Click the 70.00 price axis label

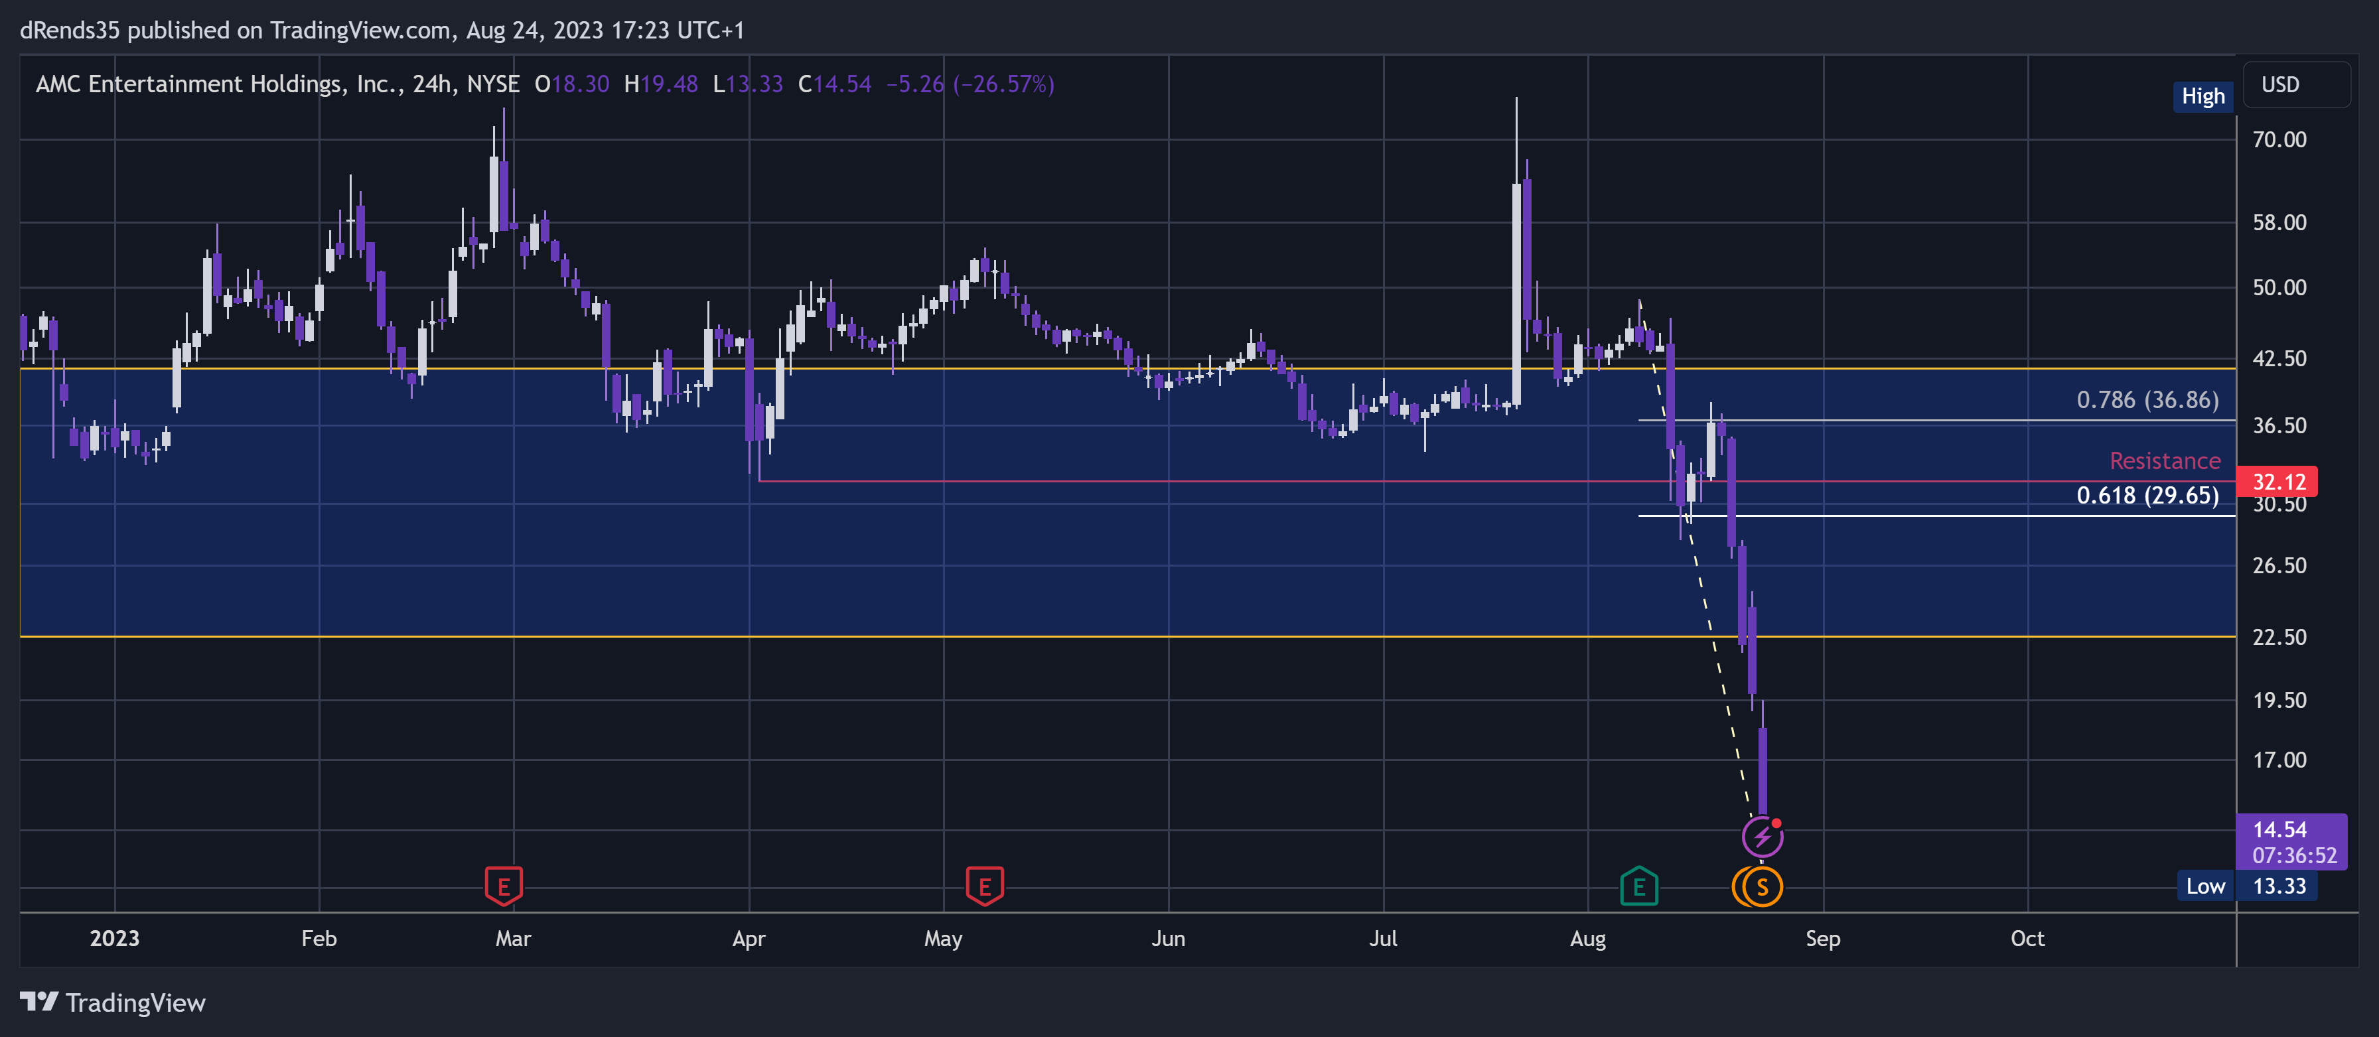click(x=2278, y=139)
